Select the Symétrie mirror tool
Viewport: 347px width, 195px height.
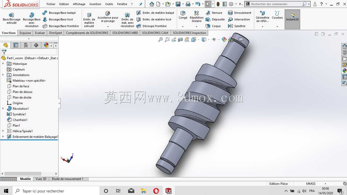(x=236, y=26)
